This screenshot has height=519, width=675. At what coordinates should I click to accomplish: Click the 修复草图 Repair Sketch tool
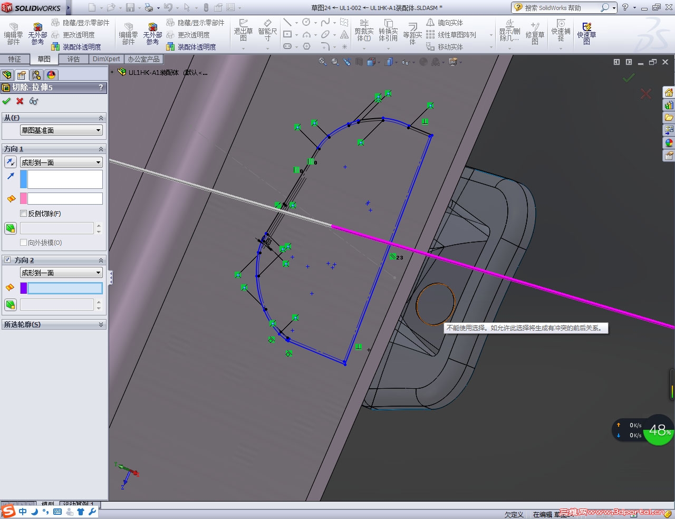click(x=535, y=33)
